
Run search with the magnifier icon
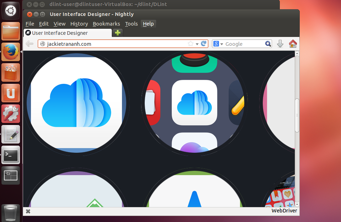268,44
